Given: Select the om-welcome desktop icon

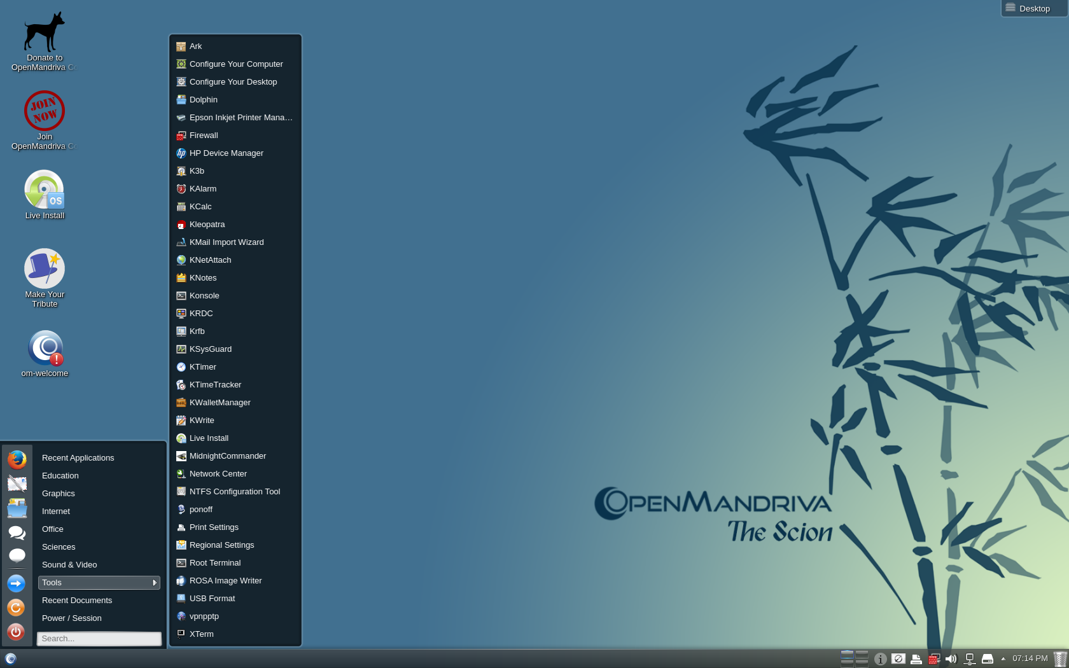Looking at the screenshot, I should 45,353.
